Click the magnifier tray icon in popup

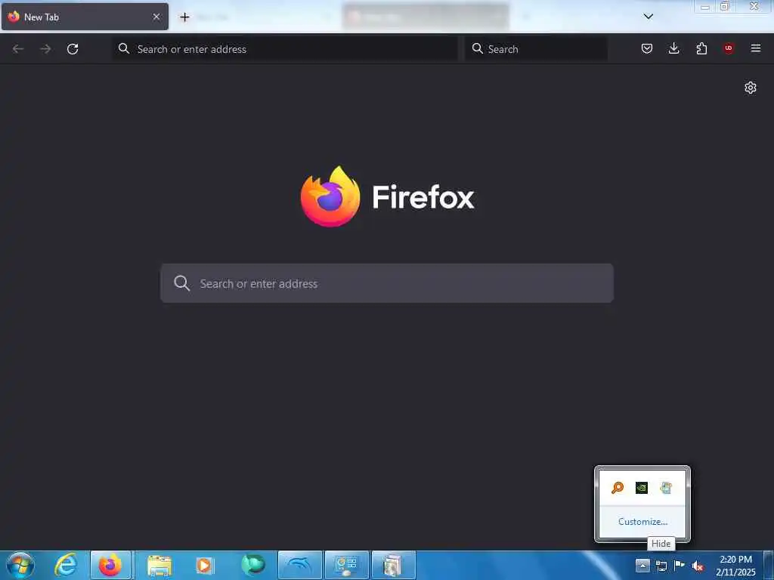(x=618, y=488)
